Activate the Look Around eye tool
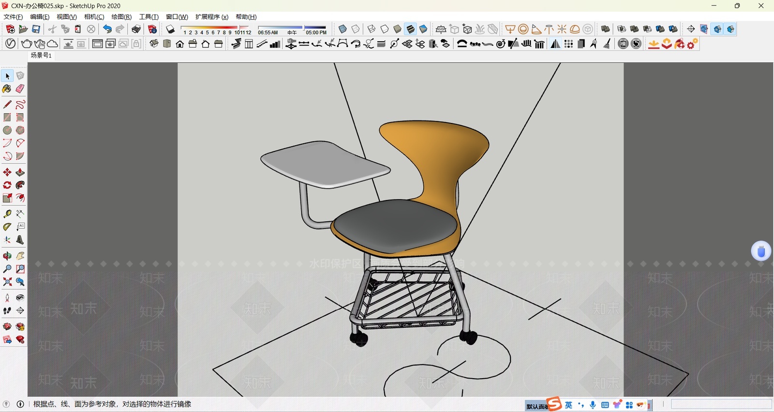The height and width of the screenshot is (412, 774). [20, 297]
